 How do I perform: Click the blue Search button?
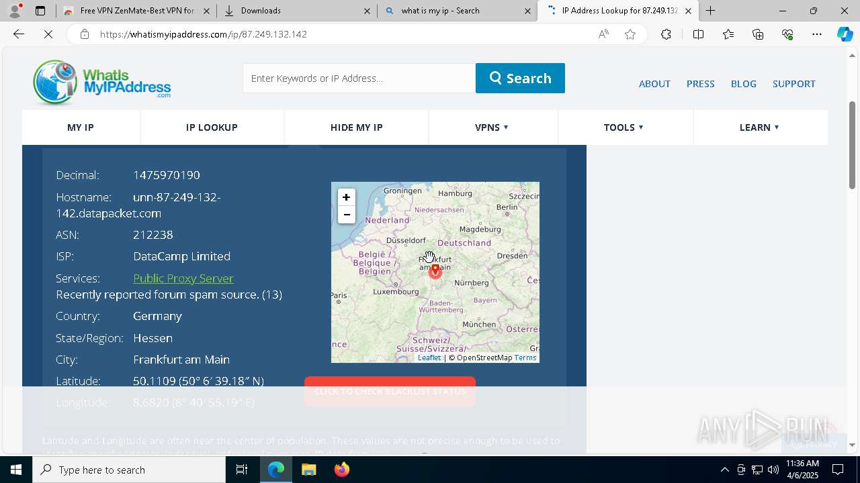520,78
